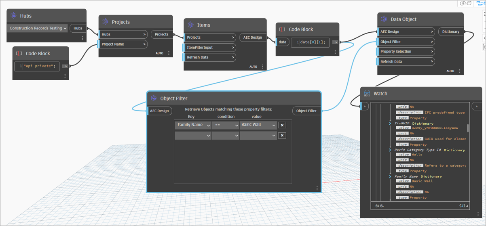486x226 pixels.
Task: Open the empty key dropdown in second filter row
Action: (193, 136)
